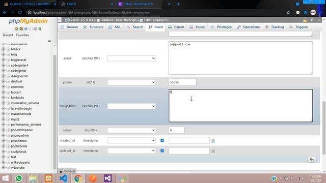Image resolution: width=326 pixels, height=183 pixels.
Task: Open the status function dropdown
Action: click(x=131, y=130)
